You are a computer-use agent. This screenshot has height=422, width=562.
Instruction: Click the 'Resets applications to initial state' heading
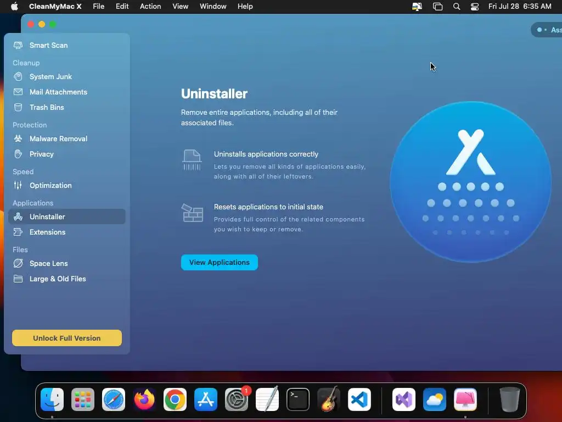tap(268, 207)
